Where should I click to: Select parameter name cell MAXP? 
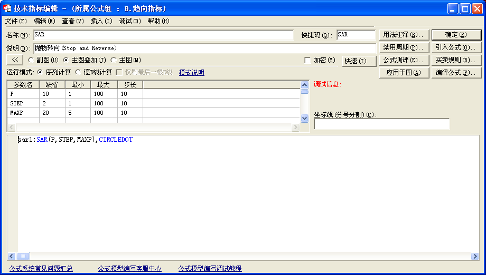(23, 113)
